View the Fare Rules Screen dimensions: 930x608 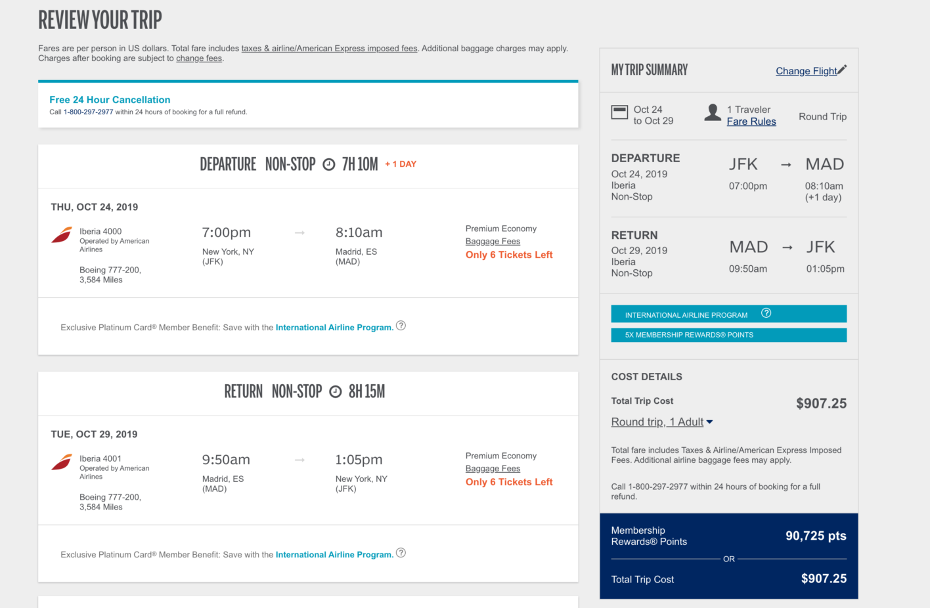[751, 121]
